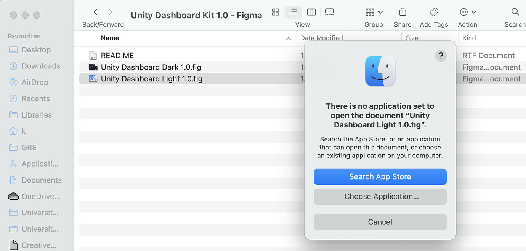Click the Finder face icon in dialog
Viewport: 526px width, 251px height.
[x=380, y=71]
